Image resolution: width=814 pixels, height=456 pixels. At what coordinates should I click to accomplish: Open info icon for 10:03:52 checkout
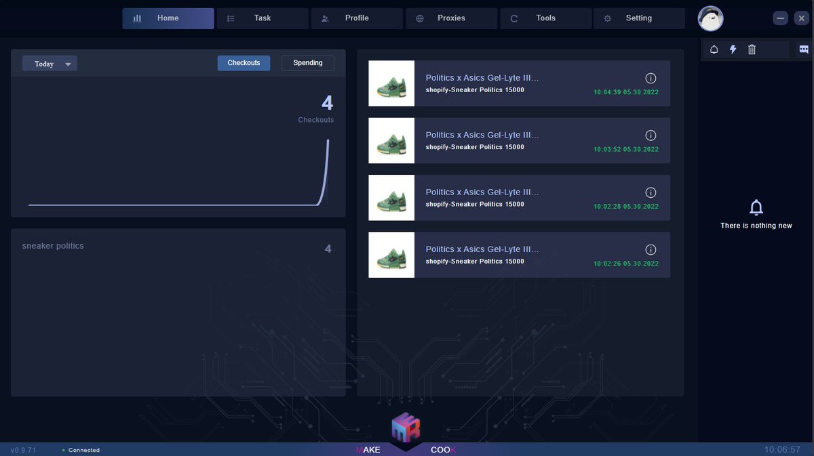[x=651, y=136]
